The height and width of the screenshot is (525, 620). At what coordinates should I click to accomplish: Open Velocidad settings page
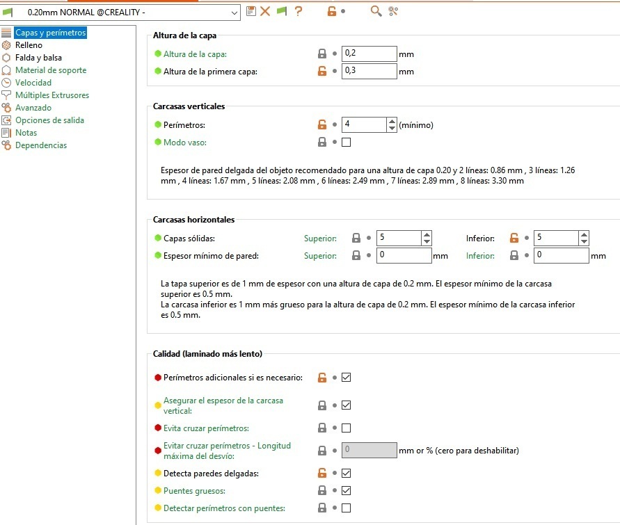click(33, 83)
